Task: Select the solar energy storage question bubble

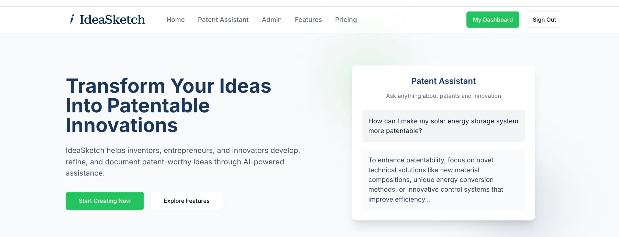Action: (x=443, y=126)
